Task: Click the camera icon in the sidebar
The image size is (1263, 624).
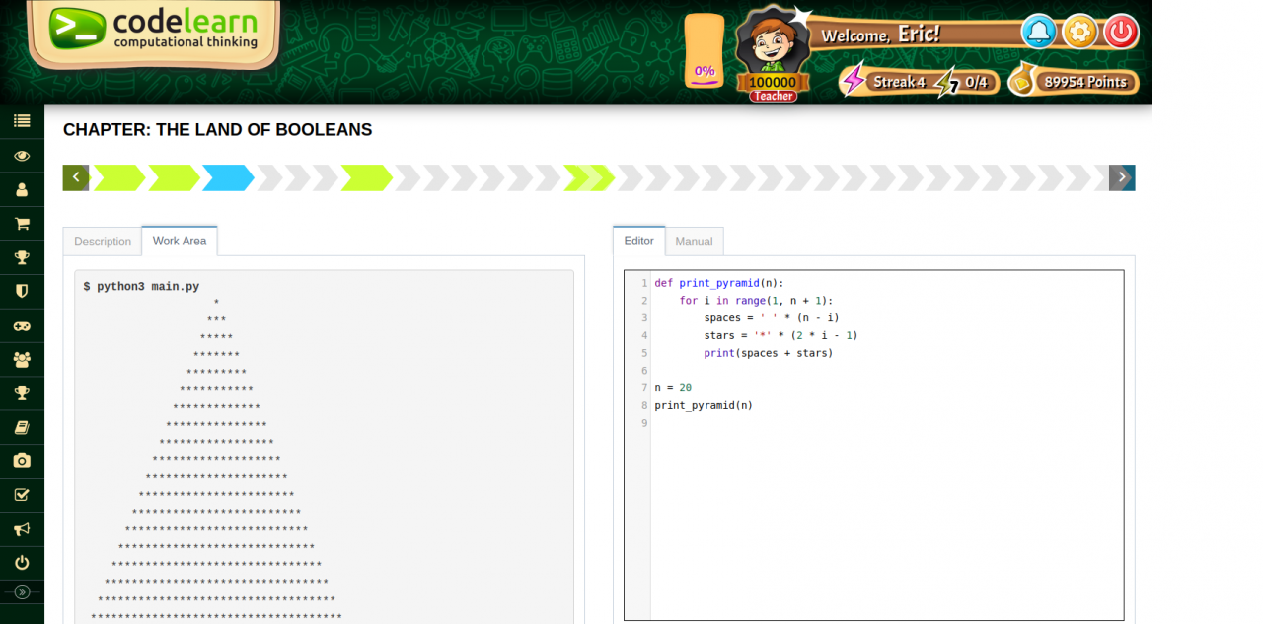Action: point(22,459)
